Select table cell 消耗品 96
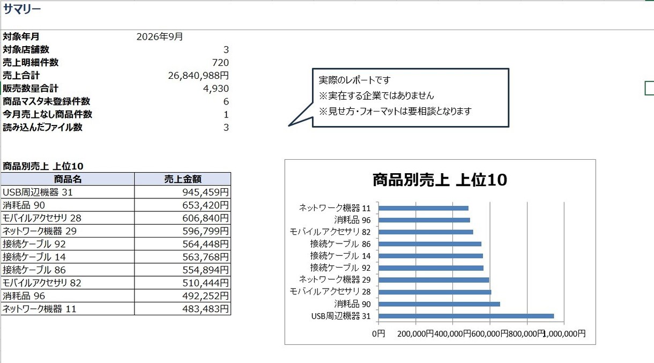Screen dimensions: 654x363 (68, 295)
